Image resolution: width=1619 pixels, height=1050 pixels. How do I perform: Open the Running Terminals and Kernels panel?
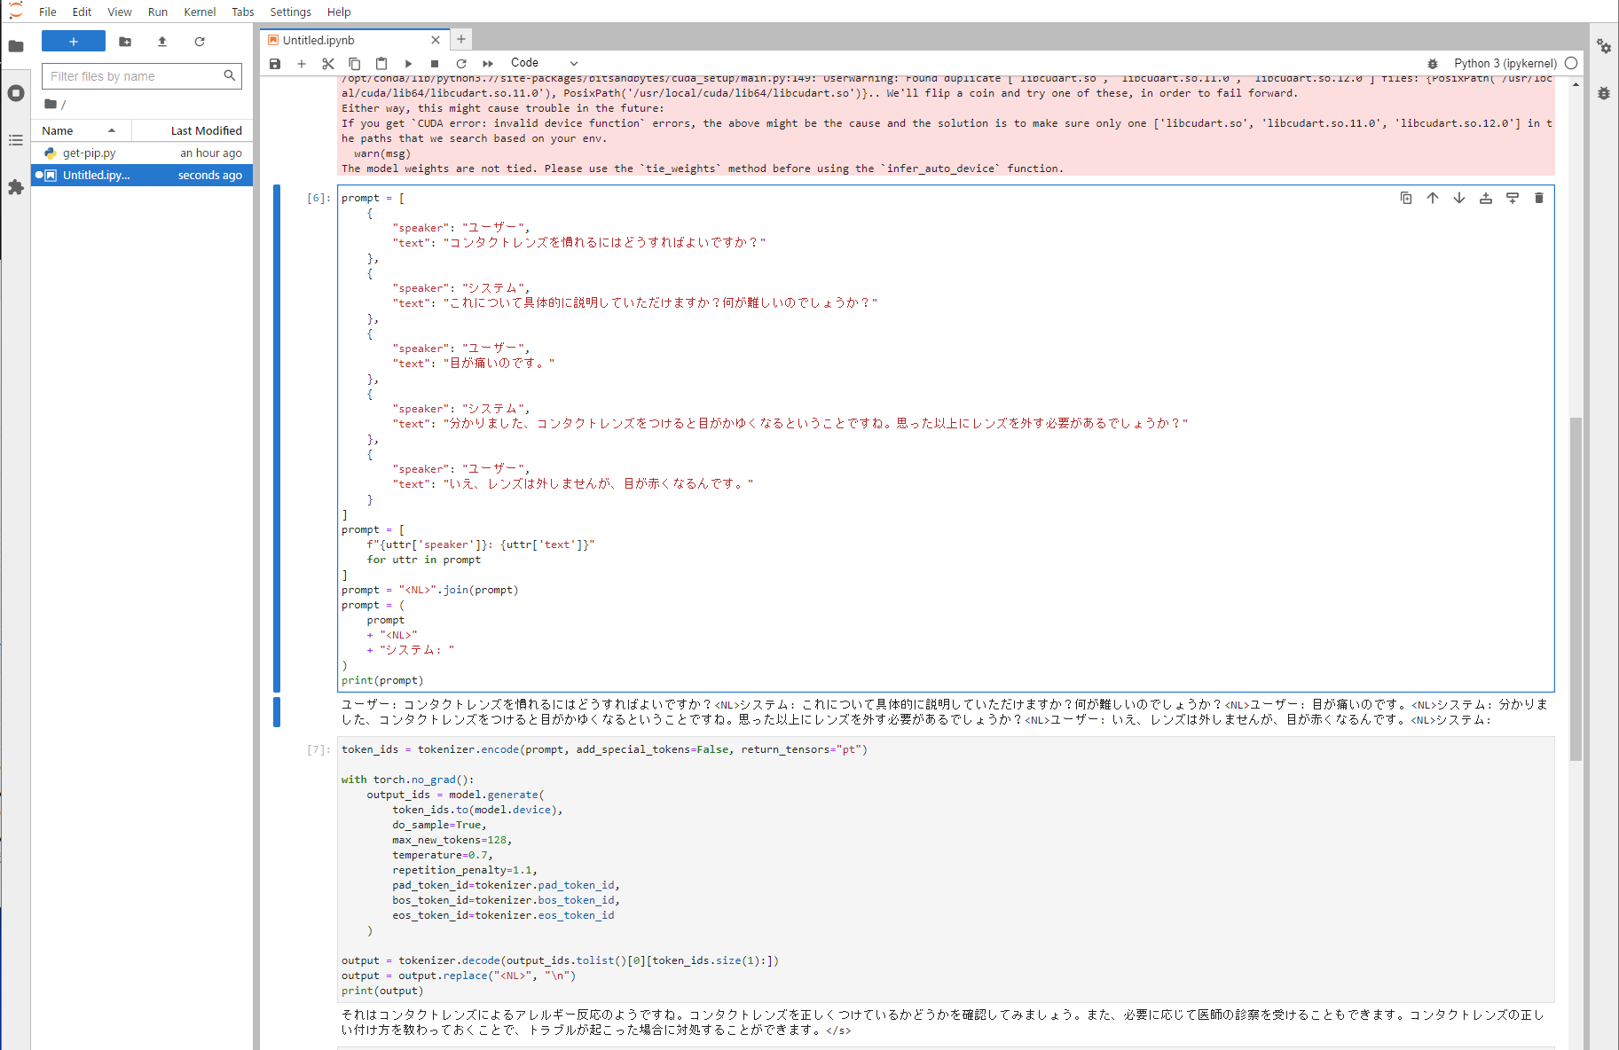(16, 93)
